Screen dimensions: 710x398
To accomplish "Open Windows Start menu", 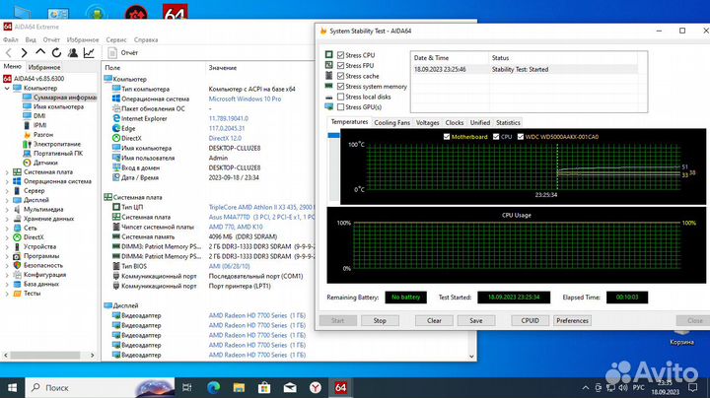I will [x=12, y=387].
